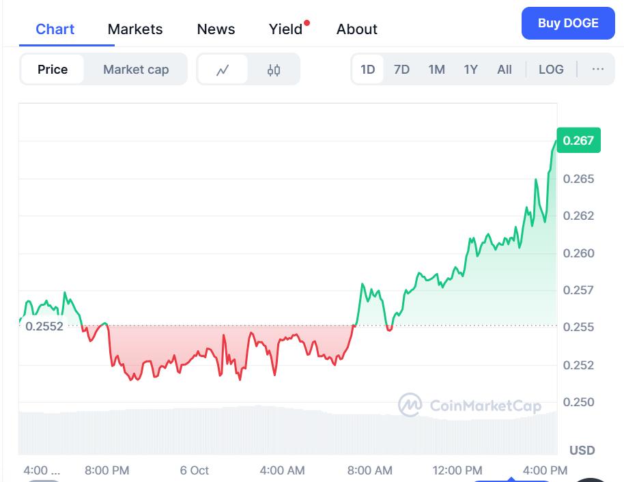
Task: Select the 1D time range
Action: pos(368,69)
